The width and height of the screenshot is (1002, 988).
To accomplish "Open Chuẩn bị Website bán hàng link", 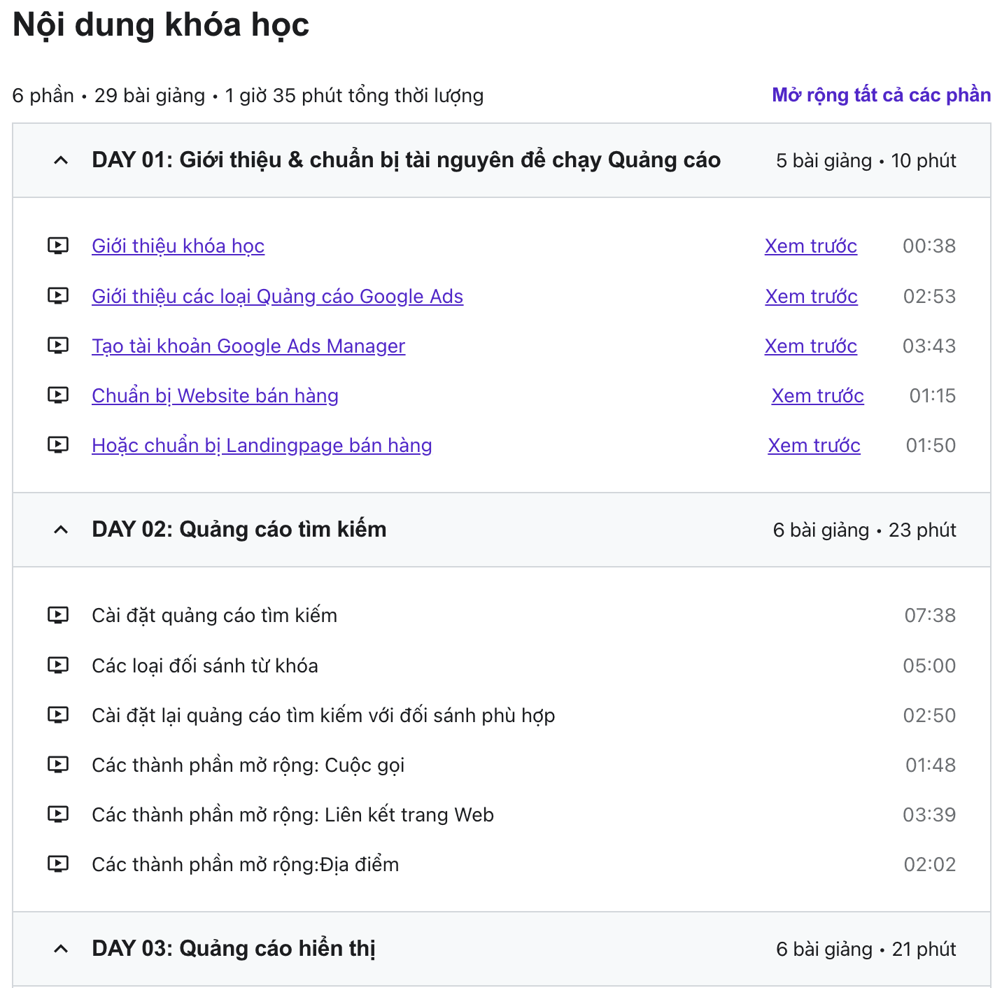I will [215, 396].
